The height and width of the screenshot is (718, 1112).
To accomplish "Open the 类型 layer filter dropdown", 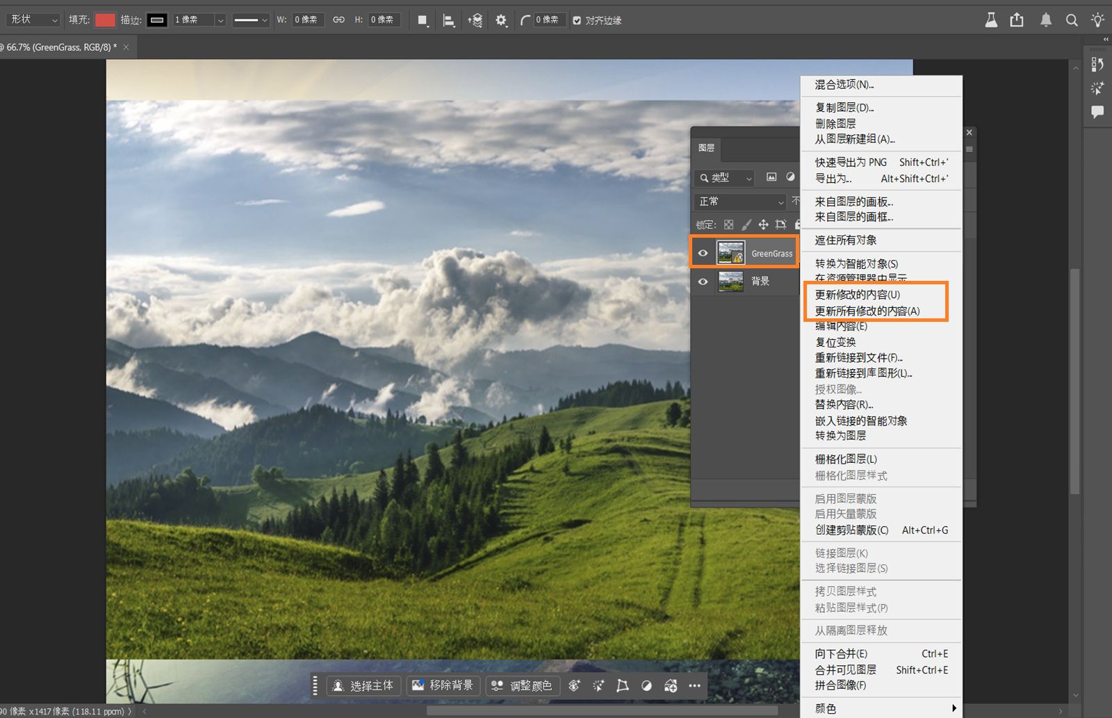I will pyautogui.click(x=726, y=178).
